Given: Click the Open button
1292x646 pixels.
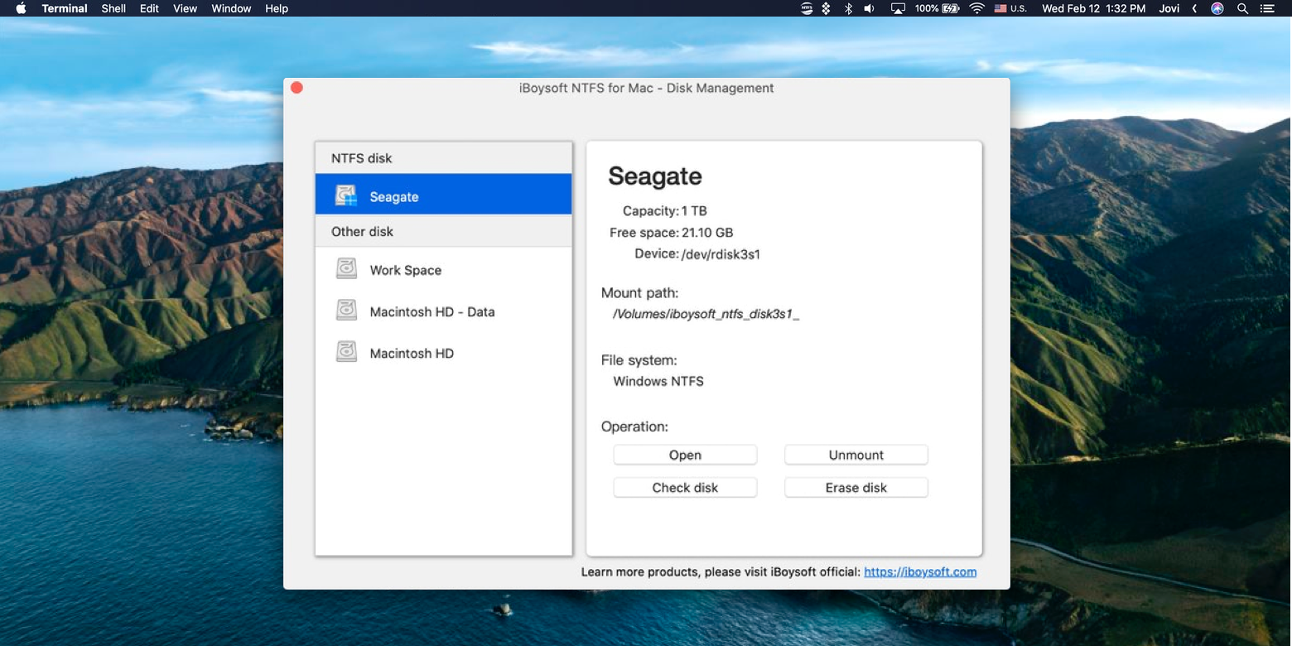Looking at the screenshot, I should coord(685,455).
